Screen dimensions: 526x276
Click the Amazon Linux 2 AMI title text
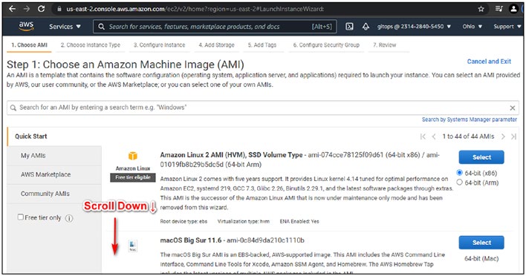[231, 155]
